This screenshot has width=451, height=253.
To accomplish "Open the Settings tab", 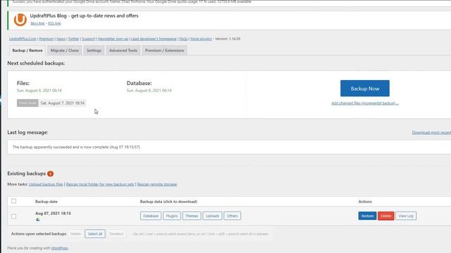I will (x=94, y=51).
